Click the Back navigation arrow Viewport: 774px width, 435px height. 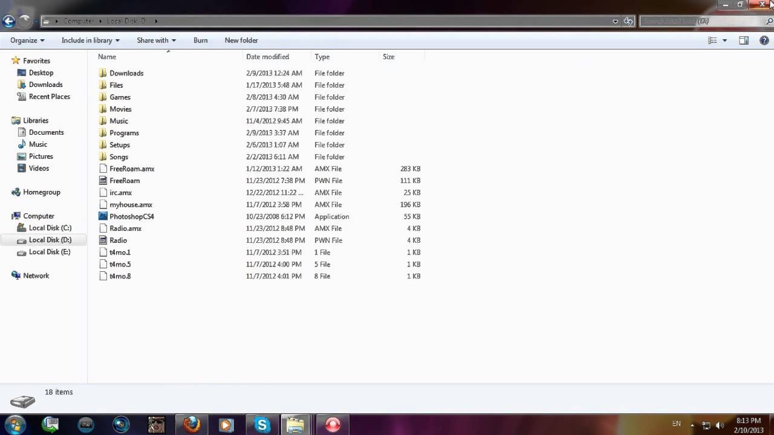point(8,21)
